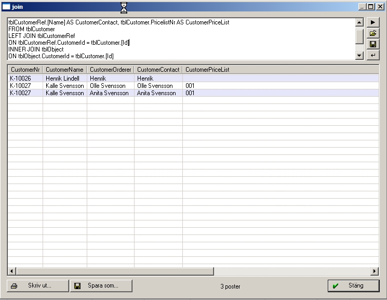This screenshot has height=300, width=387.
Task: Click the ON tblObject.CustomerId line
Action: (x=61, y=56)
